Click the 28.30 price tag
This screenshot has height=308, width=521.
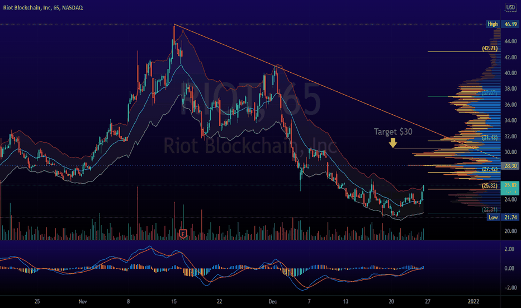coord(510,166)
